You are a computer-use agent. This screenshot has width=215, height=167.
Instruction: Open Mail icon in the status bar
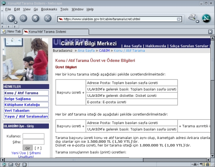coord(11,164)
